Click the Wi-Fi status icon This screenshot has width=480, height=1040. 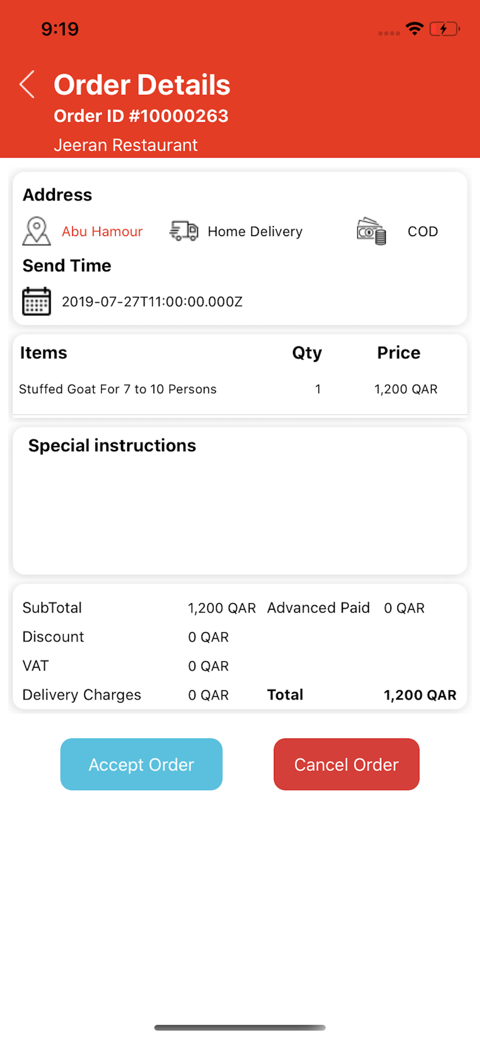pyautogui.click(x=415, y=29)
